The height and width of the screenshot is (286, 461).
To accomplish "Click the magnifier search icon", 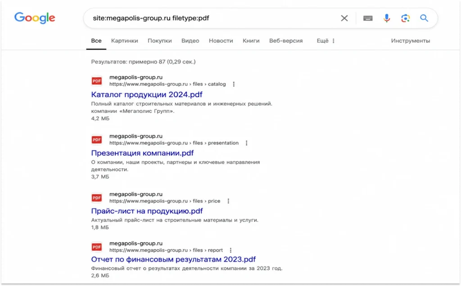I will coord(424,18).
